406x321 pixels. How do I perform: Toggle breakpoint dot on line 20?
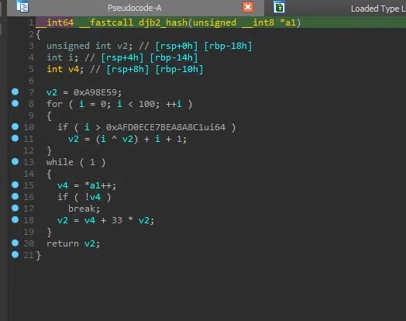point(15,243)
